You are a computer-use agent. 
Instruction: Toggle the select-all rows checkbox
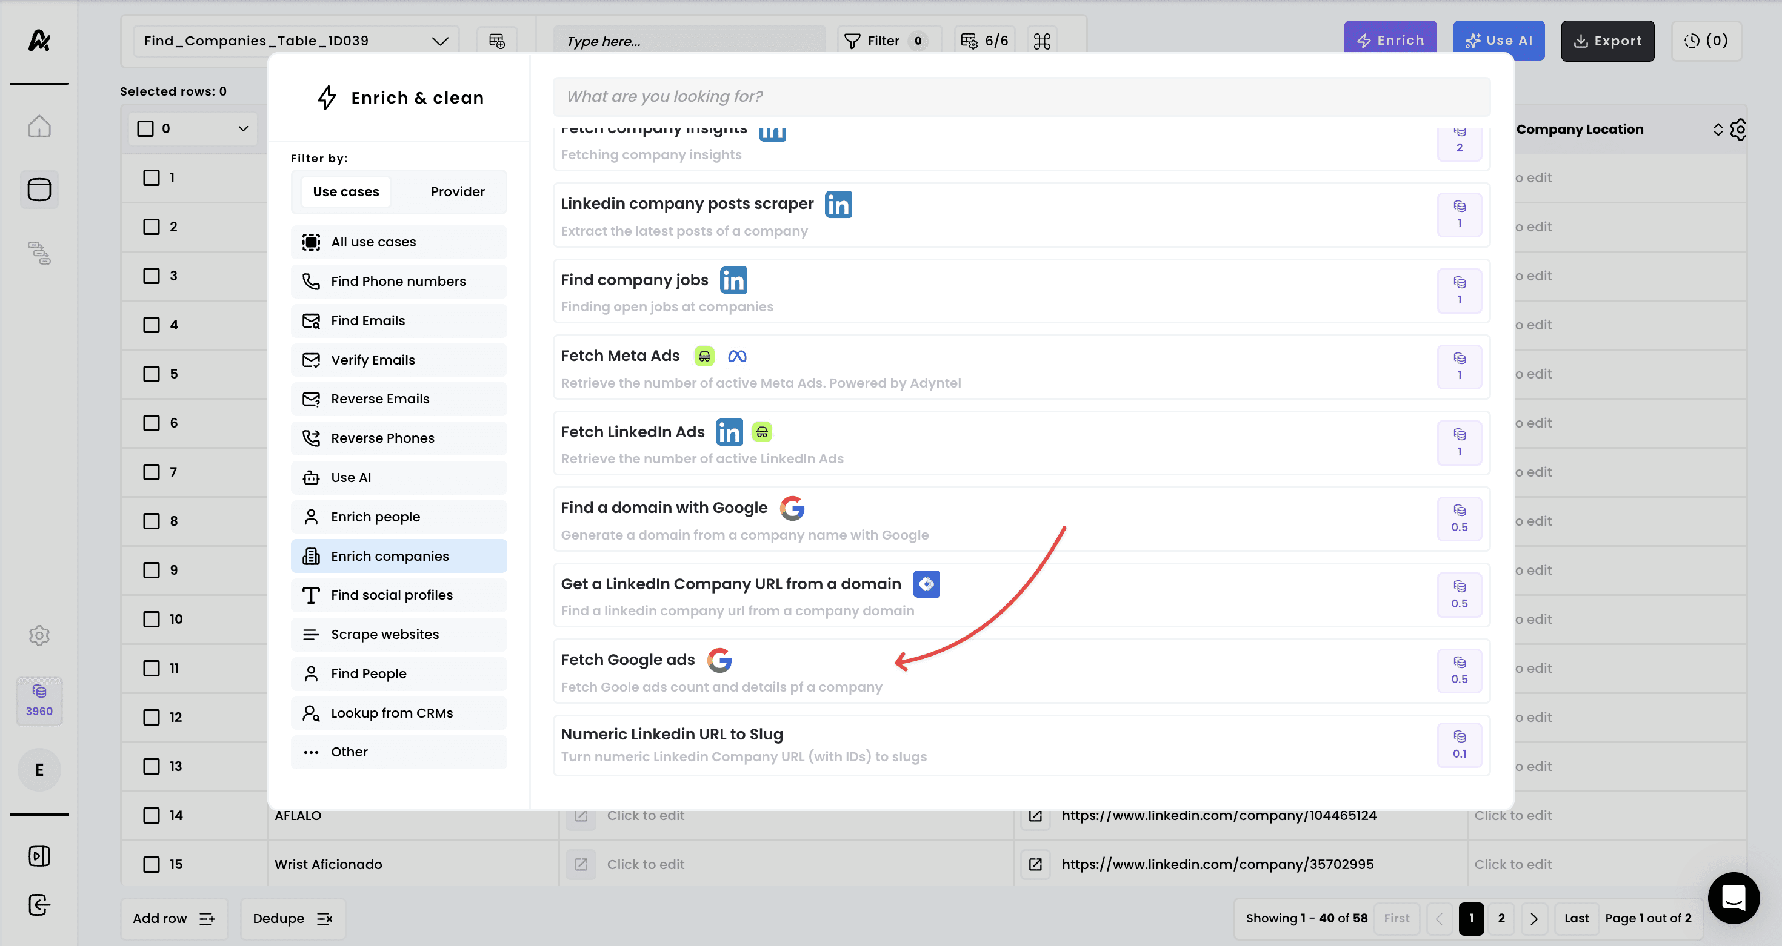click(x=145, y=128)
